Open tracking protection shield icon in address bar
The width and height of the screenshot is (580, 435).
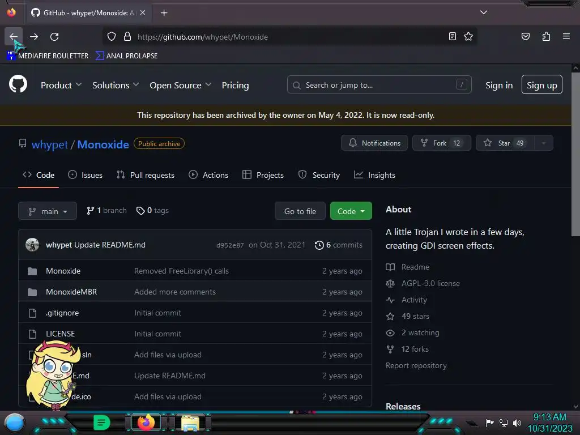(x=112, y=37)
